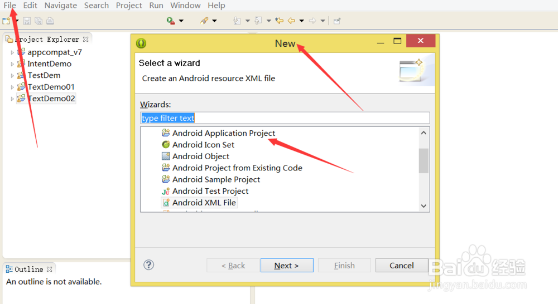Open the Next Annotation dropdown arrow
The height and width of the screenshot is (304, 558).
(x=248, y=21)
